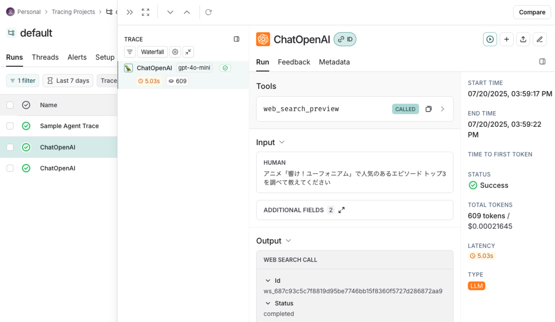
Task: Open the Waterfall view mode selector
Action: pos(152,52)
